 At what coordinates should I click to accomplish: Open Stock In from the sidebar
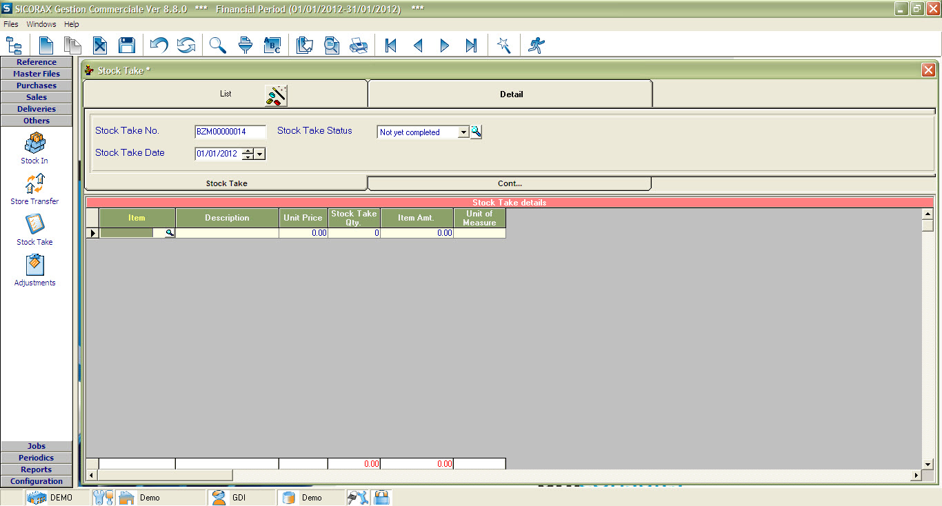click(34, 148)
